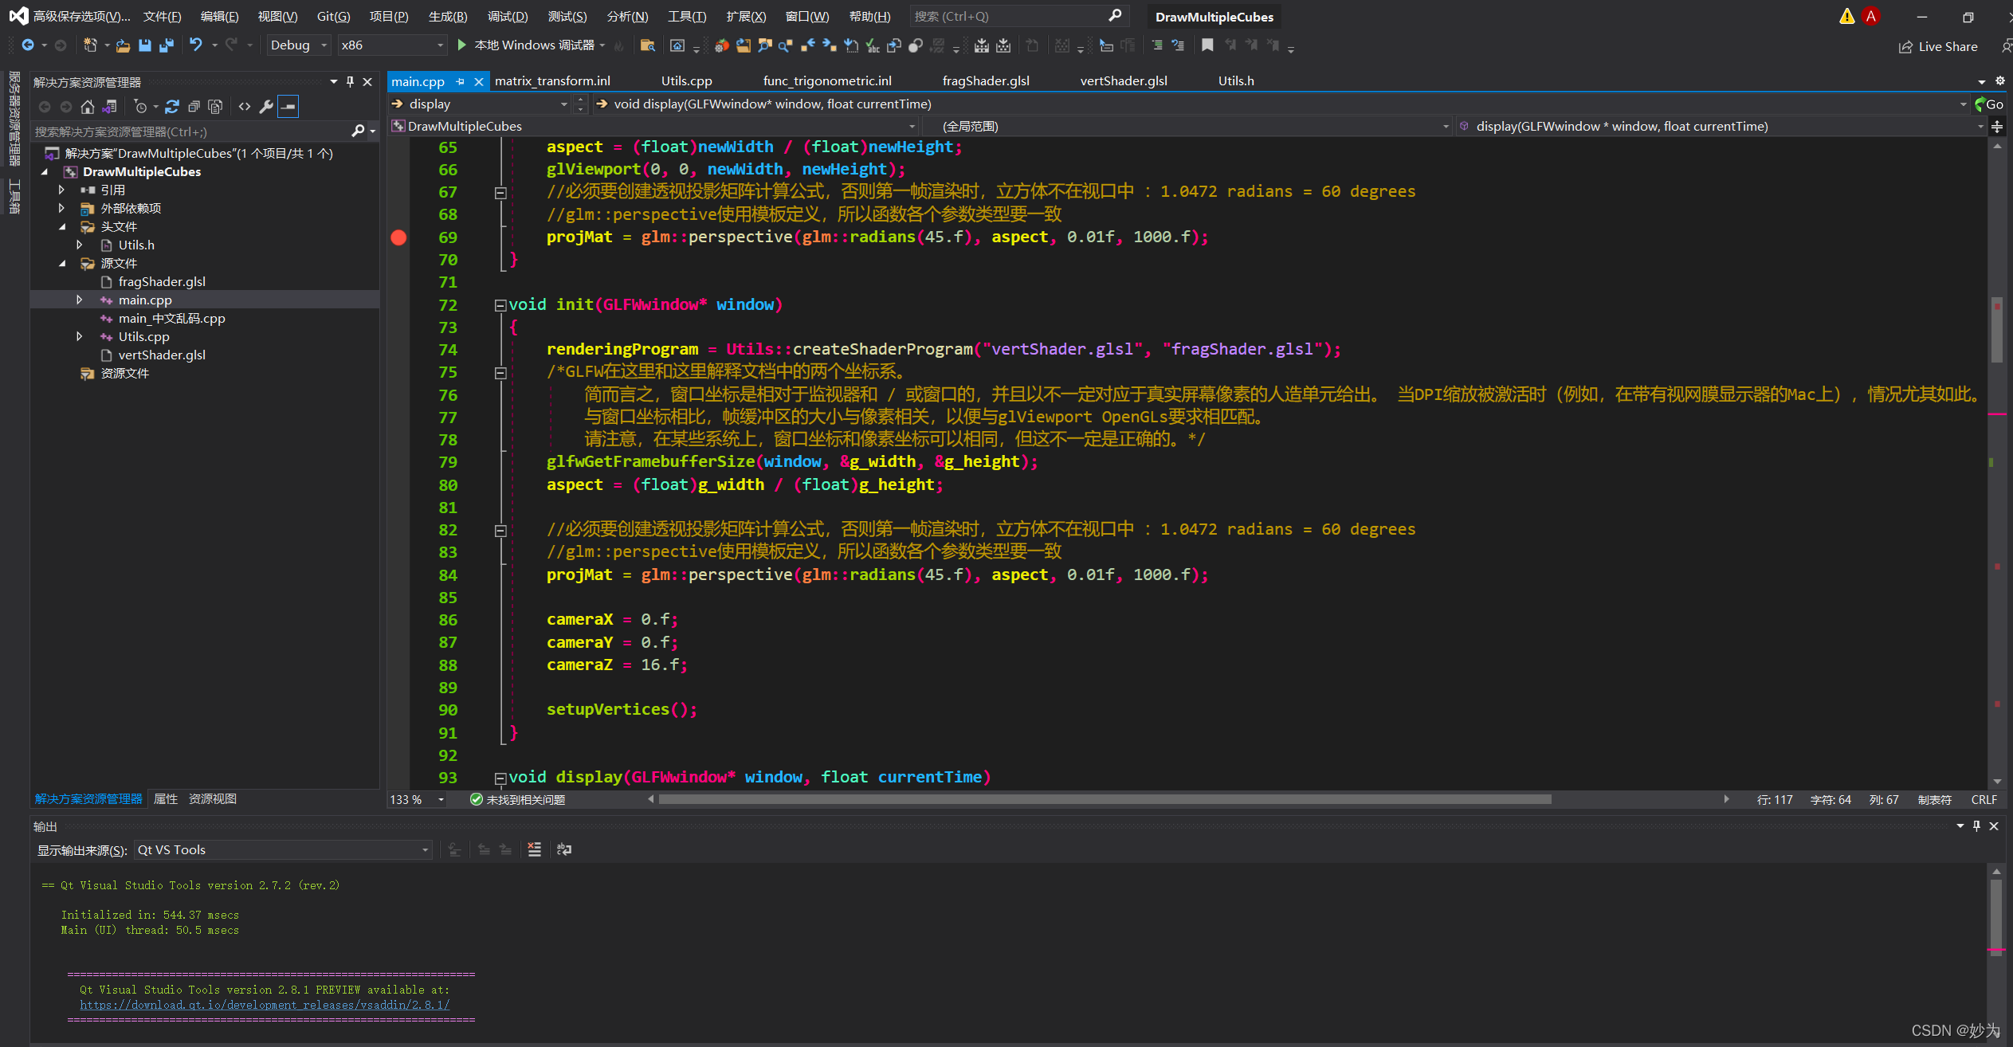Toggle auto-hide pin of Solution Explorer panel
2013x1047 pixels.
tap(350, 81)
